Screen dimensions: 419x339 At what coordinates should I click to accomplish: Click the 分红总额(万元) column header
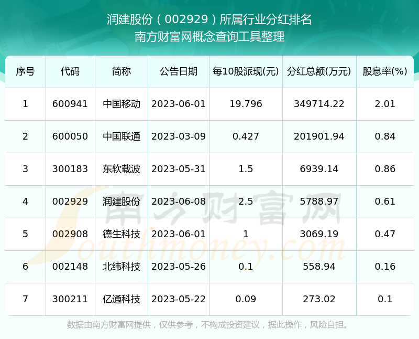tap(319, 71)
